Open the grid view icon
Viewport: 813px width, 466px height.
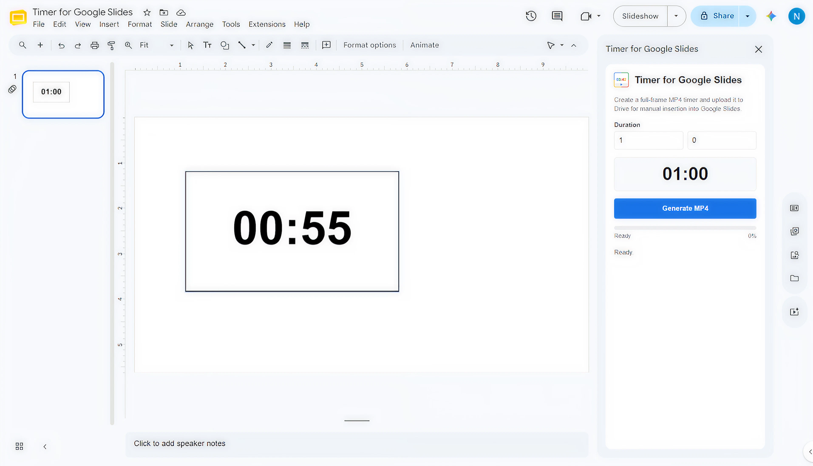[19, 446]
